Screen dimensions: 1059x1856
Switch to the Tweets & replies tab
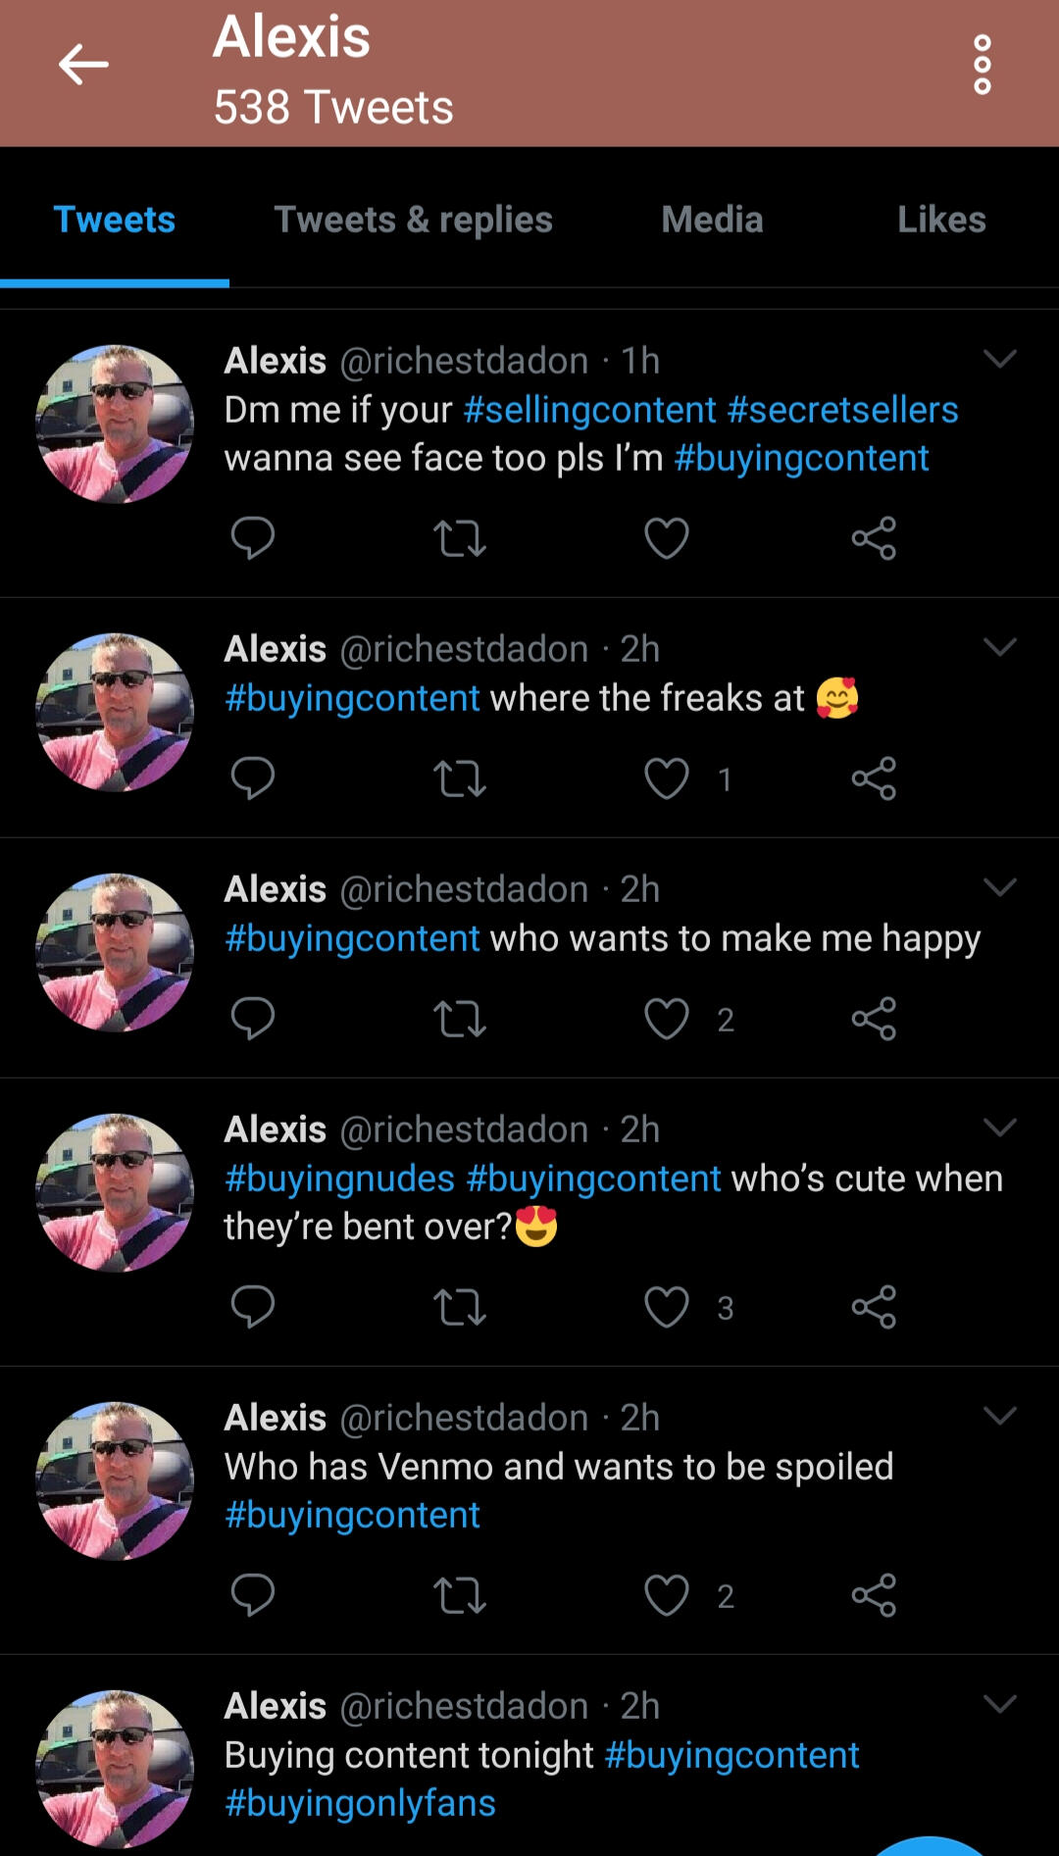coord(413,220)
